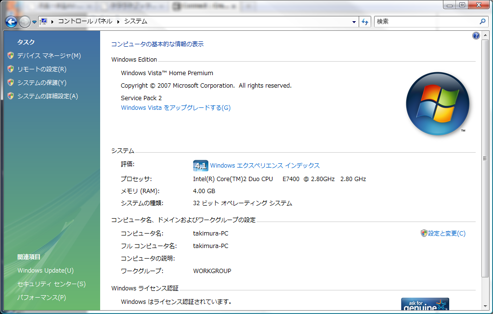Screen dimensions: 493x314
Task: Open リモートの設定(R) link
Action: coord(42,69)
